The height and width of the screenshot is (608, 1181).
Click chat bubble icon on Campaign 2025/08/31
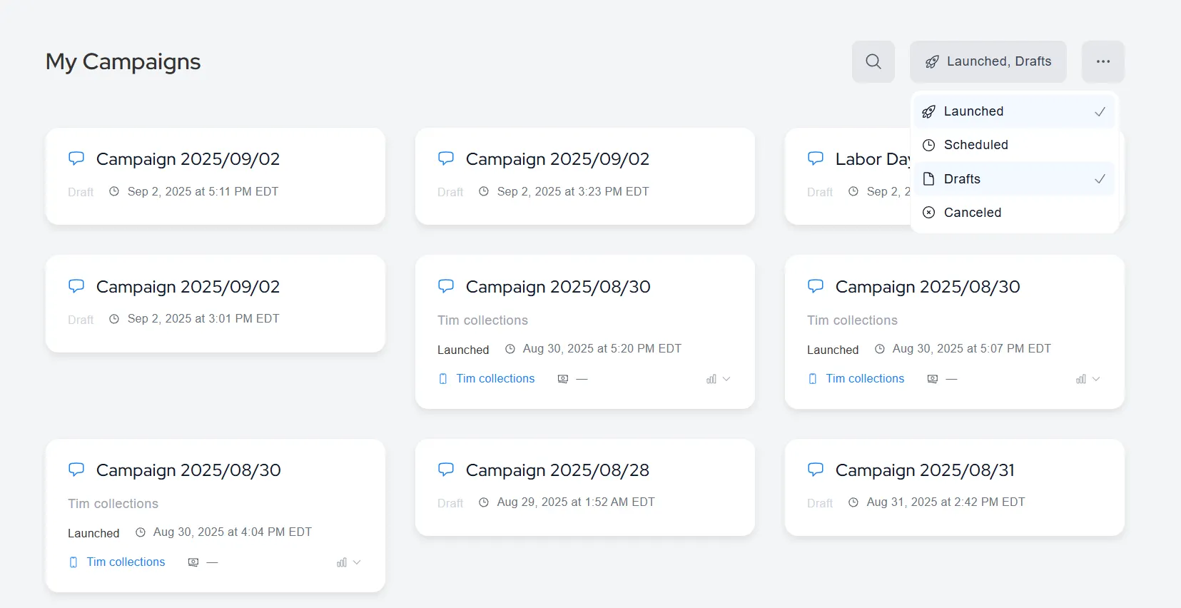815,470
